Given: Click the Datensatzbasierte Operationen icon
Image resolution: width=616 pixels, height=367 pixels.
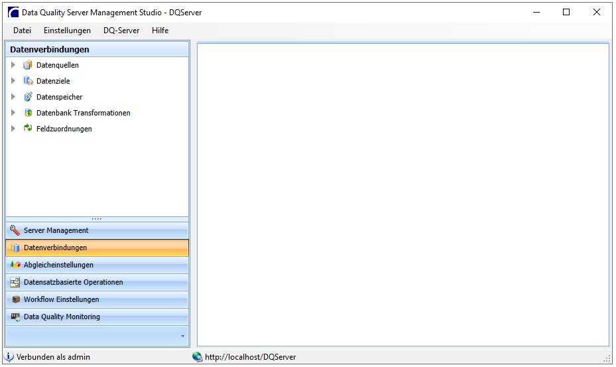Looking at the screenshot, I should tap(15, 282).
